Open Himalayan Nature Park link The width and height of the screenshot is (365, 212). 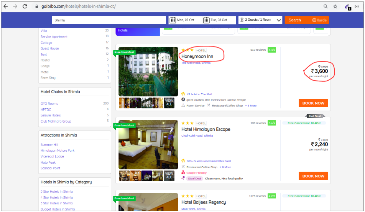pos(58,151)
